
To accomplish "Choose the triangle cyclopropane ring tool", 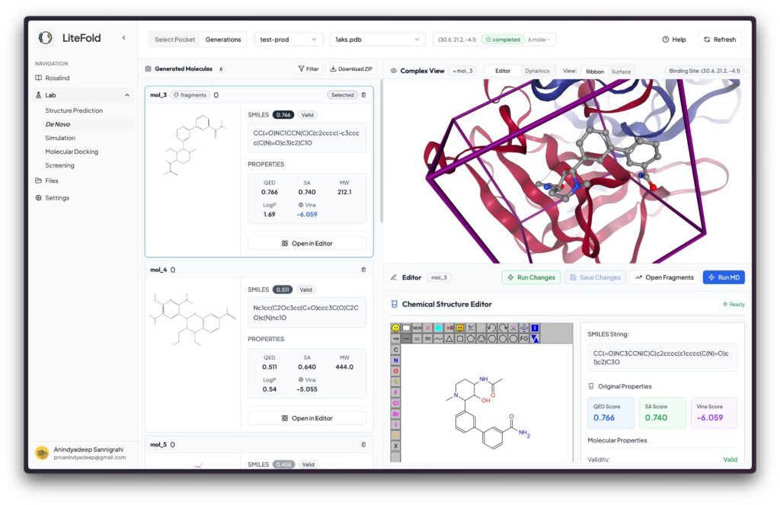I will tap(449, 339).
